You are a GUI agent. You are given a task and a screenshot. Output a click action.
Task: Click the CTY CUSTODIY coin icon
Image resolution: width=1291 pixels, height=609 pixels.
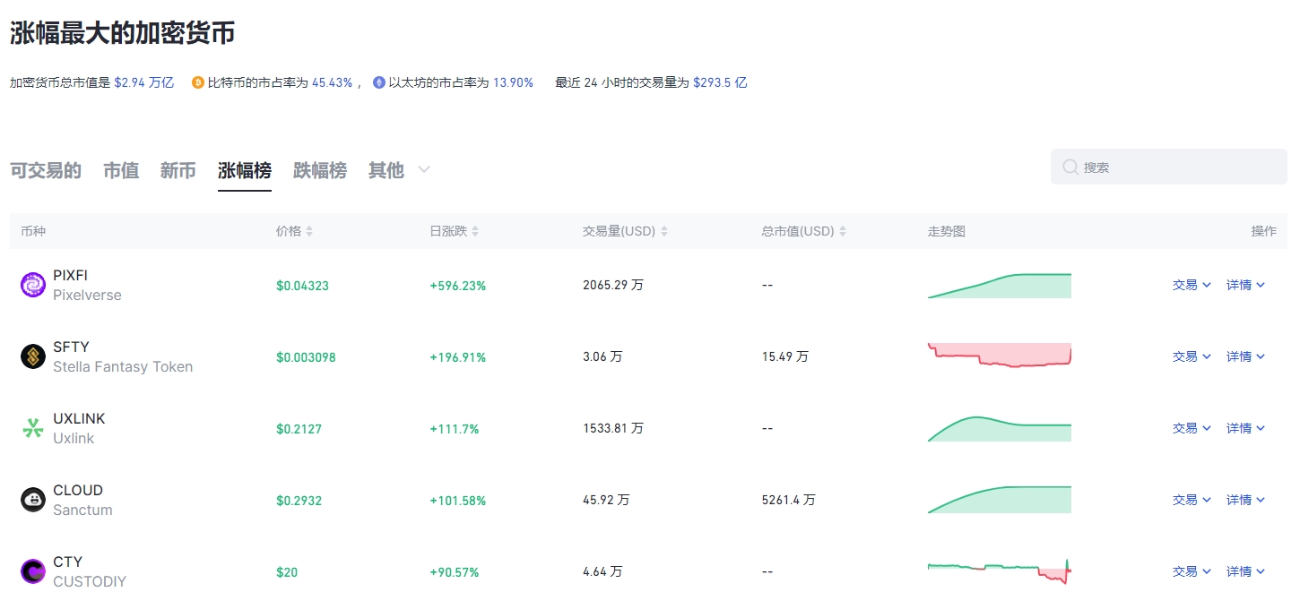point(33,571)
